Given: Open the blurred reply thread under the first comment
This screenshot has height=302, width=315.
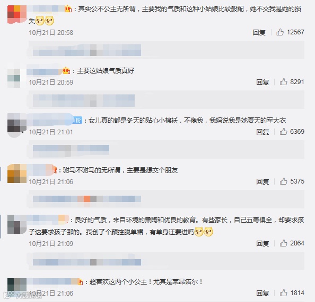Looking at the screenshot, I should 167,50.
